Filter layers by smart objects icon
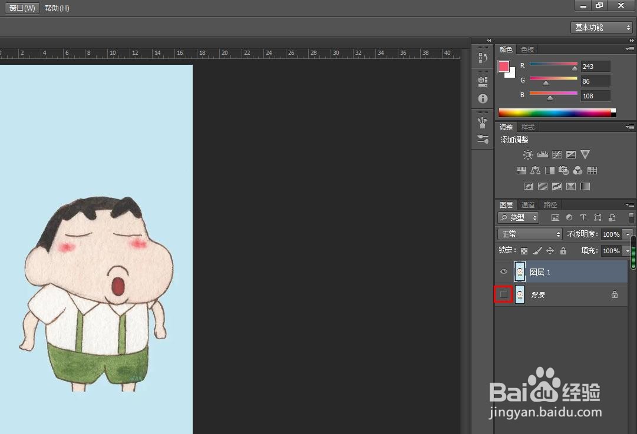This screenshot has width=637, height=434. click(x=612, y=218)
